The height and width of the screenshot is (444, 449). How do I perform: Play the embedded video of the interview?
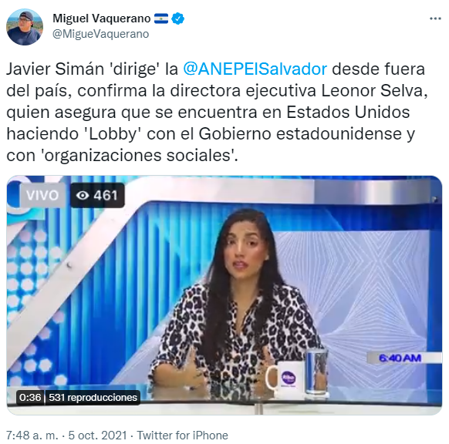click(224, 295)
